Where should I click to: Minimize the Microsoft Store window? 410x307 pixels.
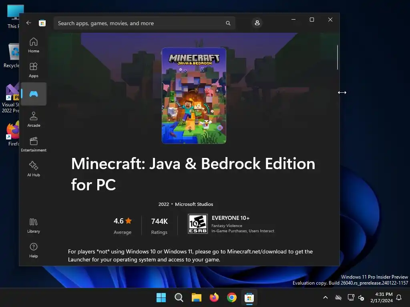293,20
